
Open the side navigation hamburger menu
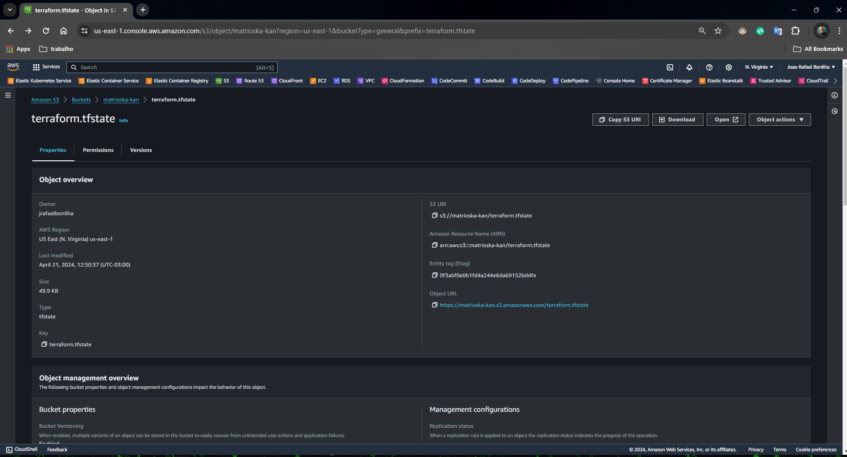tap(8, 95)
